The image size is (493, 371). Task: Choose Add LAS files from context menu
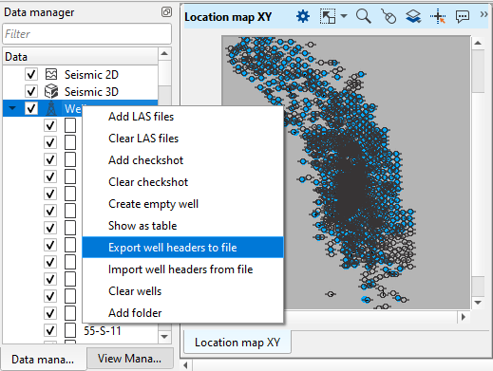[x=182, y=117]
